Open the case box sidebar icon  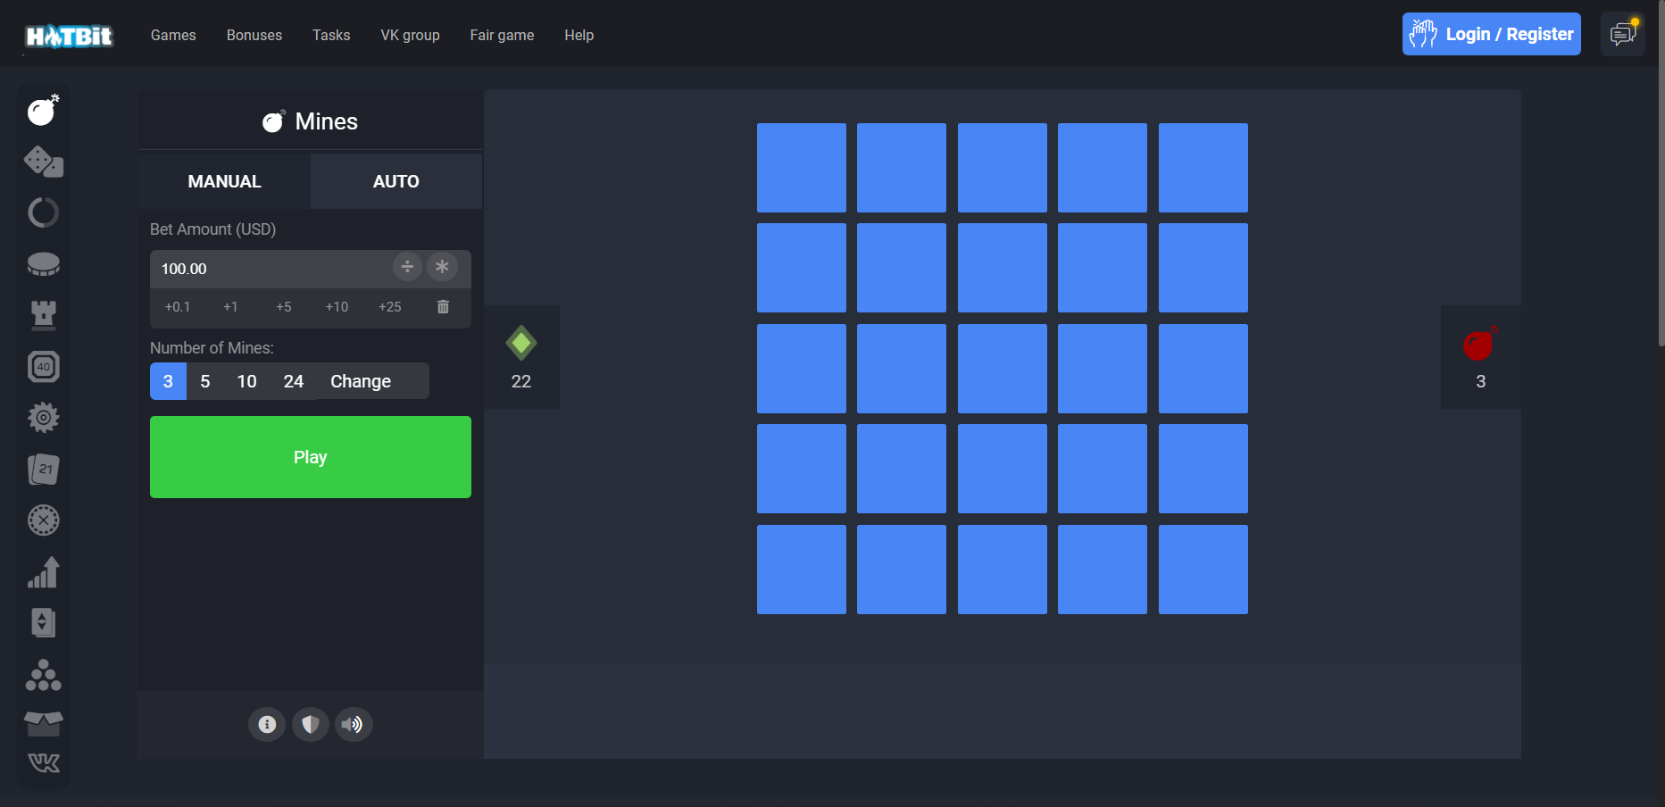pyautogui.click(x=43, y=723)
